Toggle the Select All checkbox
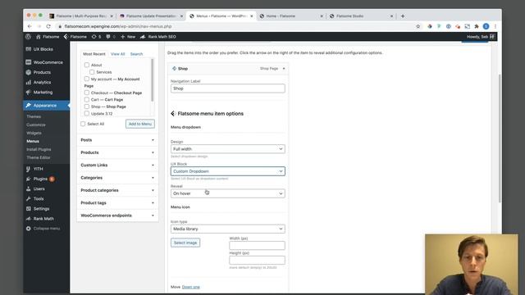 point(83,124)
